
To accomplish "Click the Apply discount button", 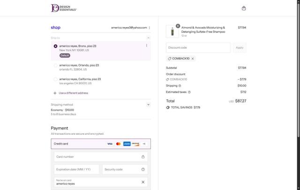I will click(240, 48).
